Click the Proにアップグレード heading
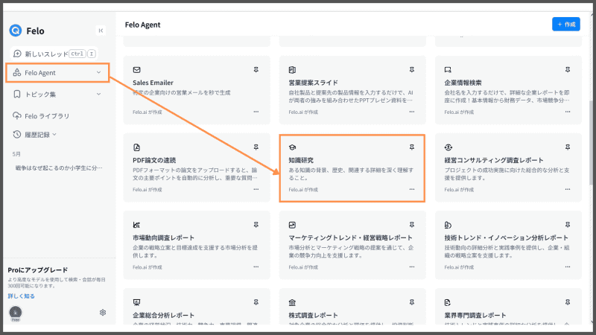This screenshot has width=596, height=335. [38, 270]
